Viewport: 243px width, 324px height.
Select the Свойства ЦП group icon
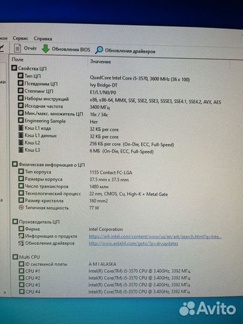click(x=14, y=68)
